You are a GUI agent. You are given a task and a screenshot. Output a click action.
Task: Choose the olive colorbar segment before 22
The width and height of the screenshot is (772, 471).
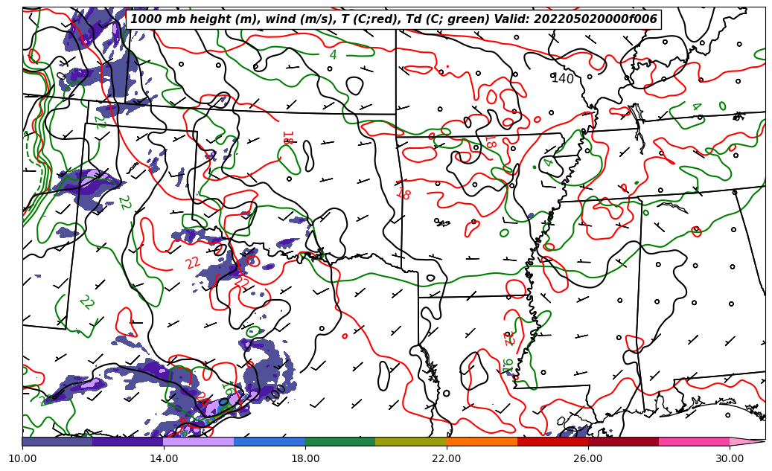(x=411, y=441)
